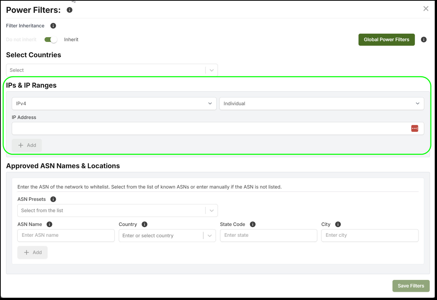Click info icon next to Filter Inheritance
The image size is (437, 300).
tap(53, 26)
